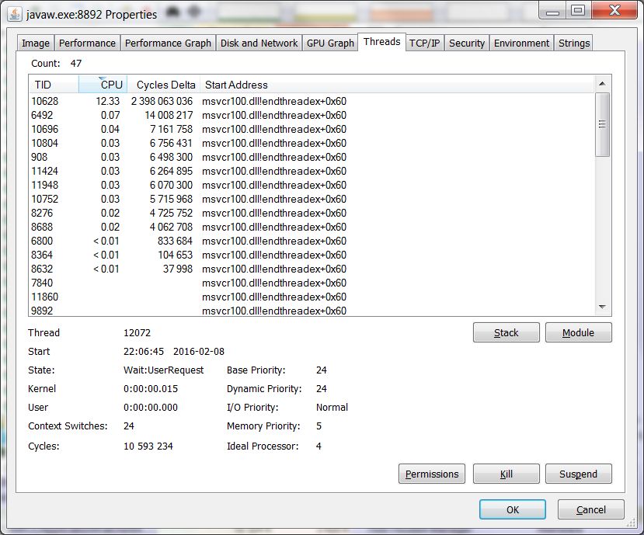644x535 pixels.
Task: Click the Cycles value 10 593 234
Action: tap(148, 446)
